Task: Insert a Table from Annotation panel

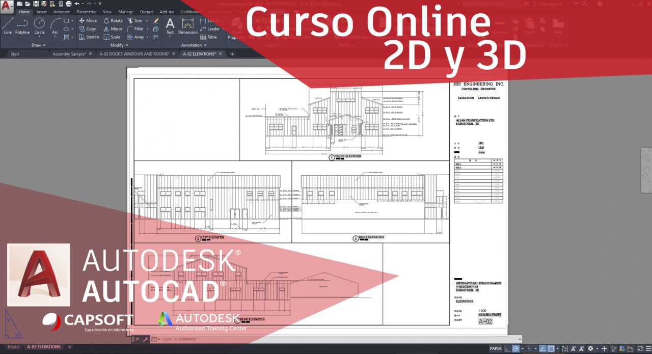Action: tap(209, 37)
